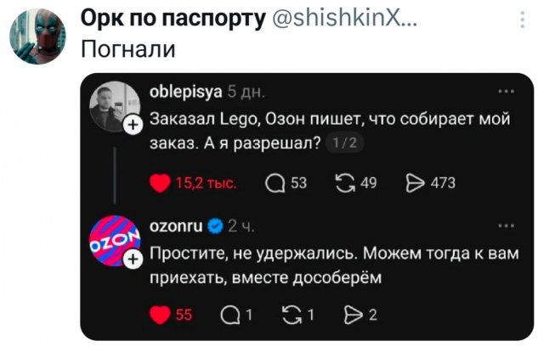This screenshot has width=544, height=346.
Task: View the OZON logo avatar
Action: (x=115, y=241)
